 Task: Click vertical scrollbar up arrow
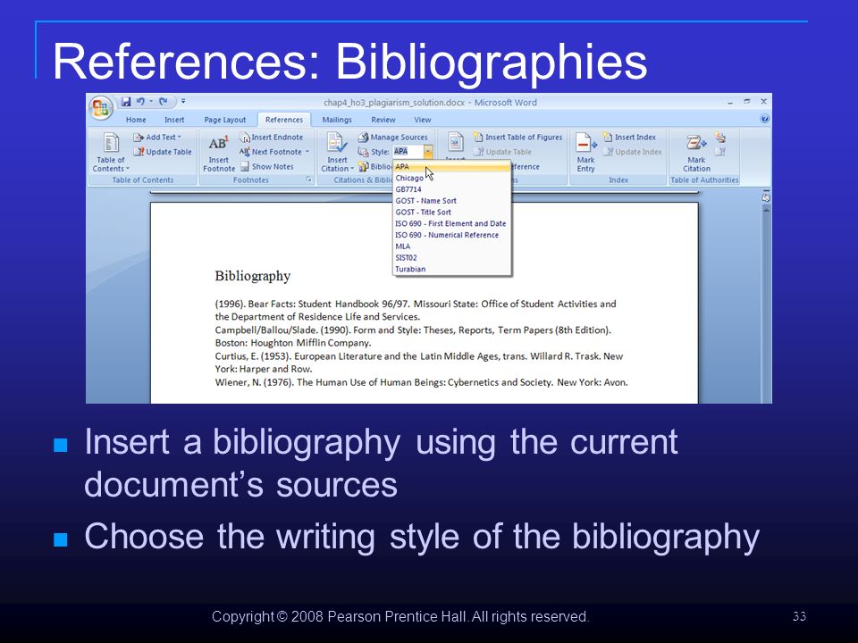click(766, 210)
